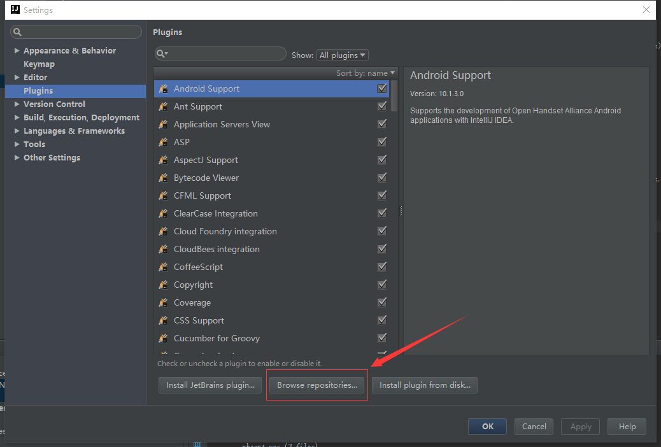Image resolution: width=661 pixels, height=447 pixels.
Task: Click the Browse repositories button
Action: (x=317, y=385)
